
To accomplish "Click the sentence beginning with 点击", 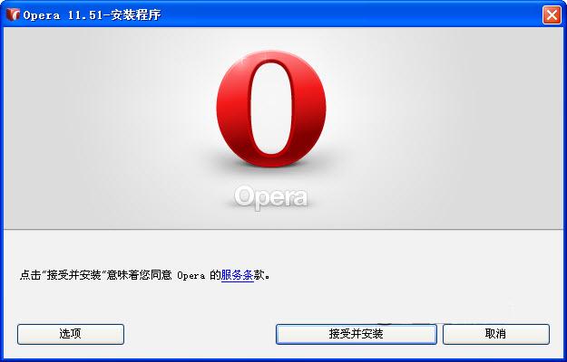I will (144, 275).
